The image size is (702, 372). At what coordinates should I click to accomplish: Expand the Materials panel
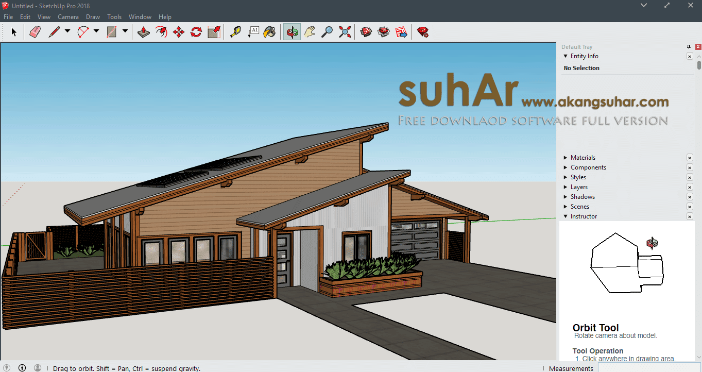(566, 158)
